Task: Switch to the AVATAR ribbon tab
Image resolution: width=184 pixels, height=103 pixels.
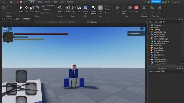Action: (x=48, y=2)
